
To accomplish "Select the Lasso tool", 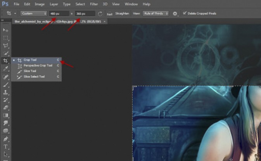I will [x=6, y=45].
